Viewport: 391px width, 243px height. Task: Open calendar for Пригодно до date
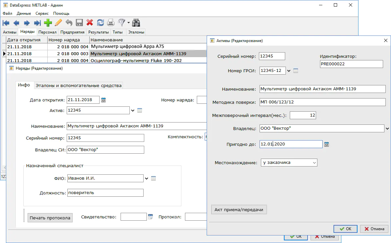click(326, 144)
